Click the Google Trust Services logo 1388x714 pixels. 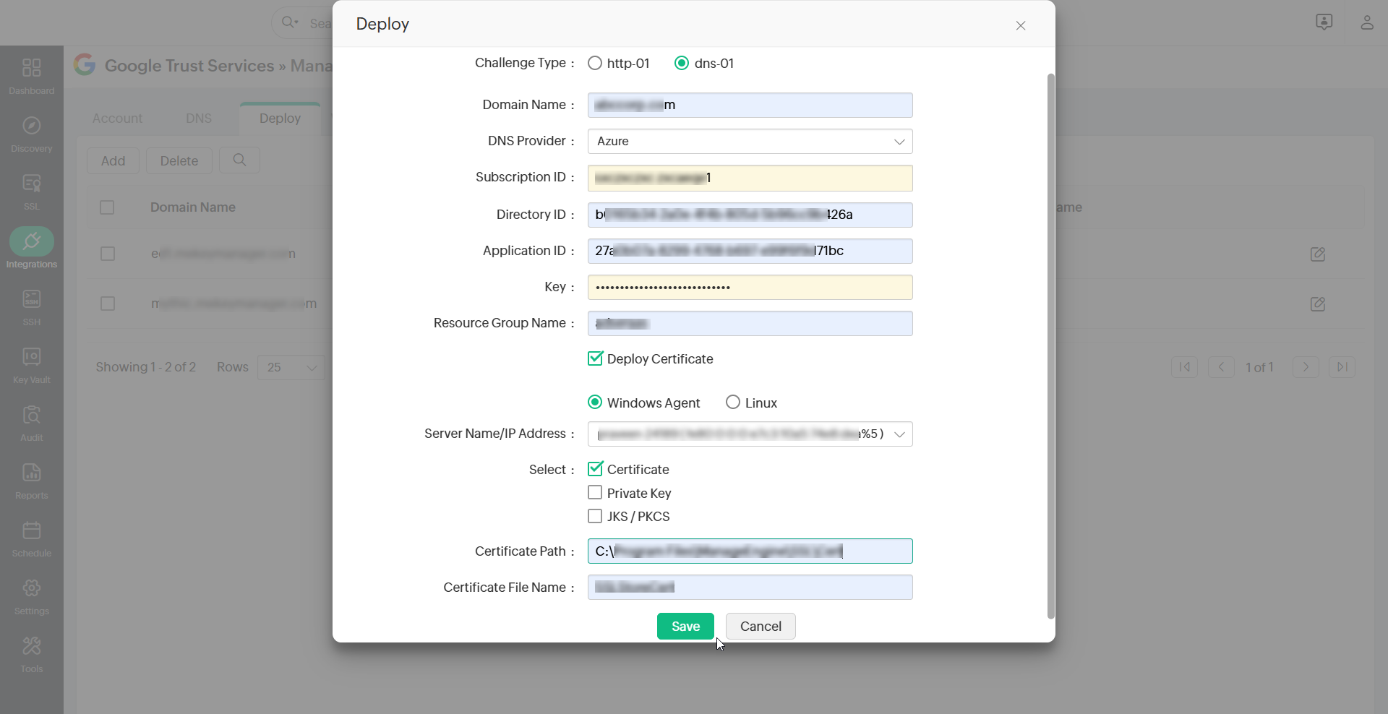pyautogui.click(x=85, y=65)
